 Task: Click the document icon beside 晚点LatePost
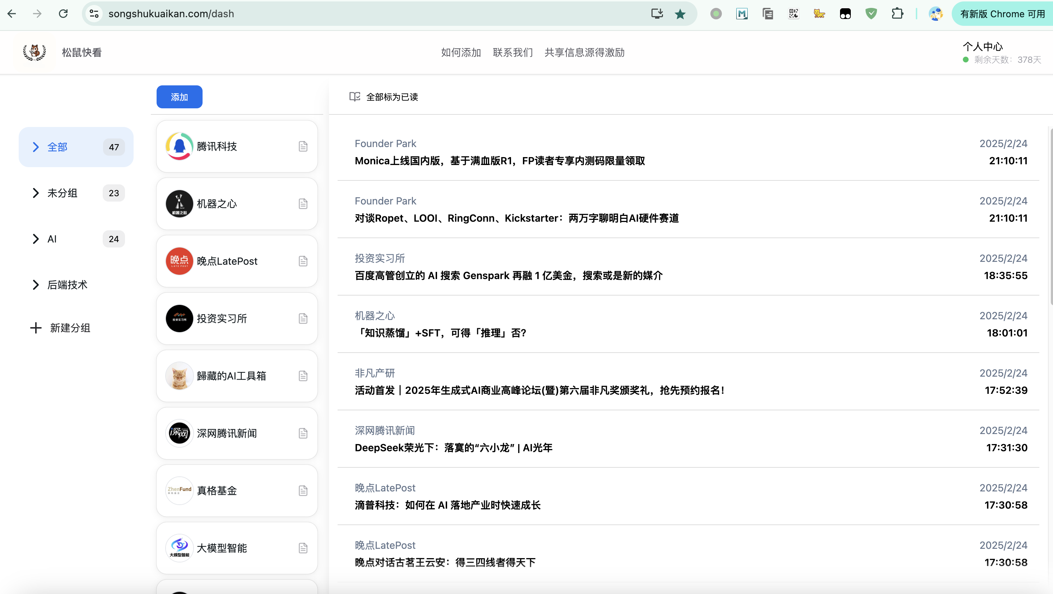pos(303,261)
